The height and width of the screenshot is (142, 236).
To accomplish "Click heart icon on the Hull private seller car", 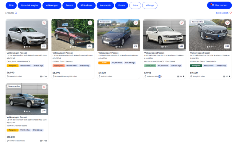I will pos(136,23).
